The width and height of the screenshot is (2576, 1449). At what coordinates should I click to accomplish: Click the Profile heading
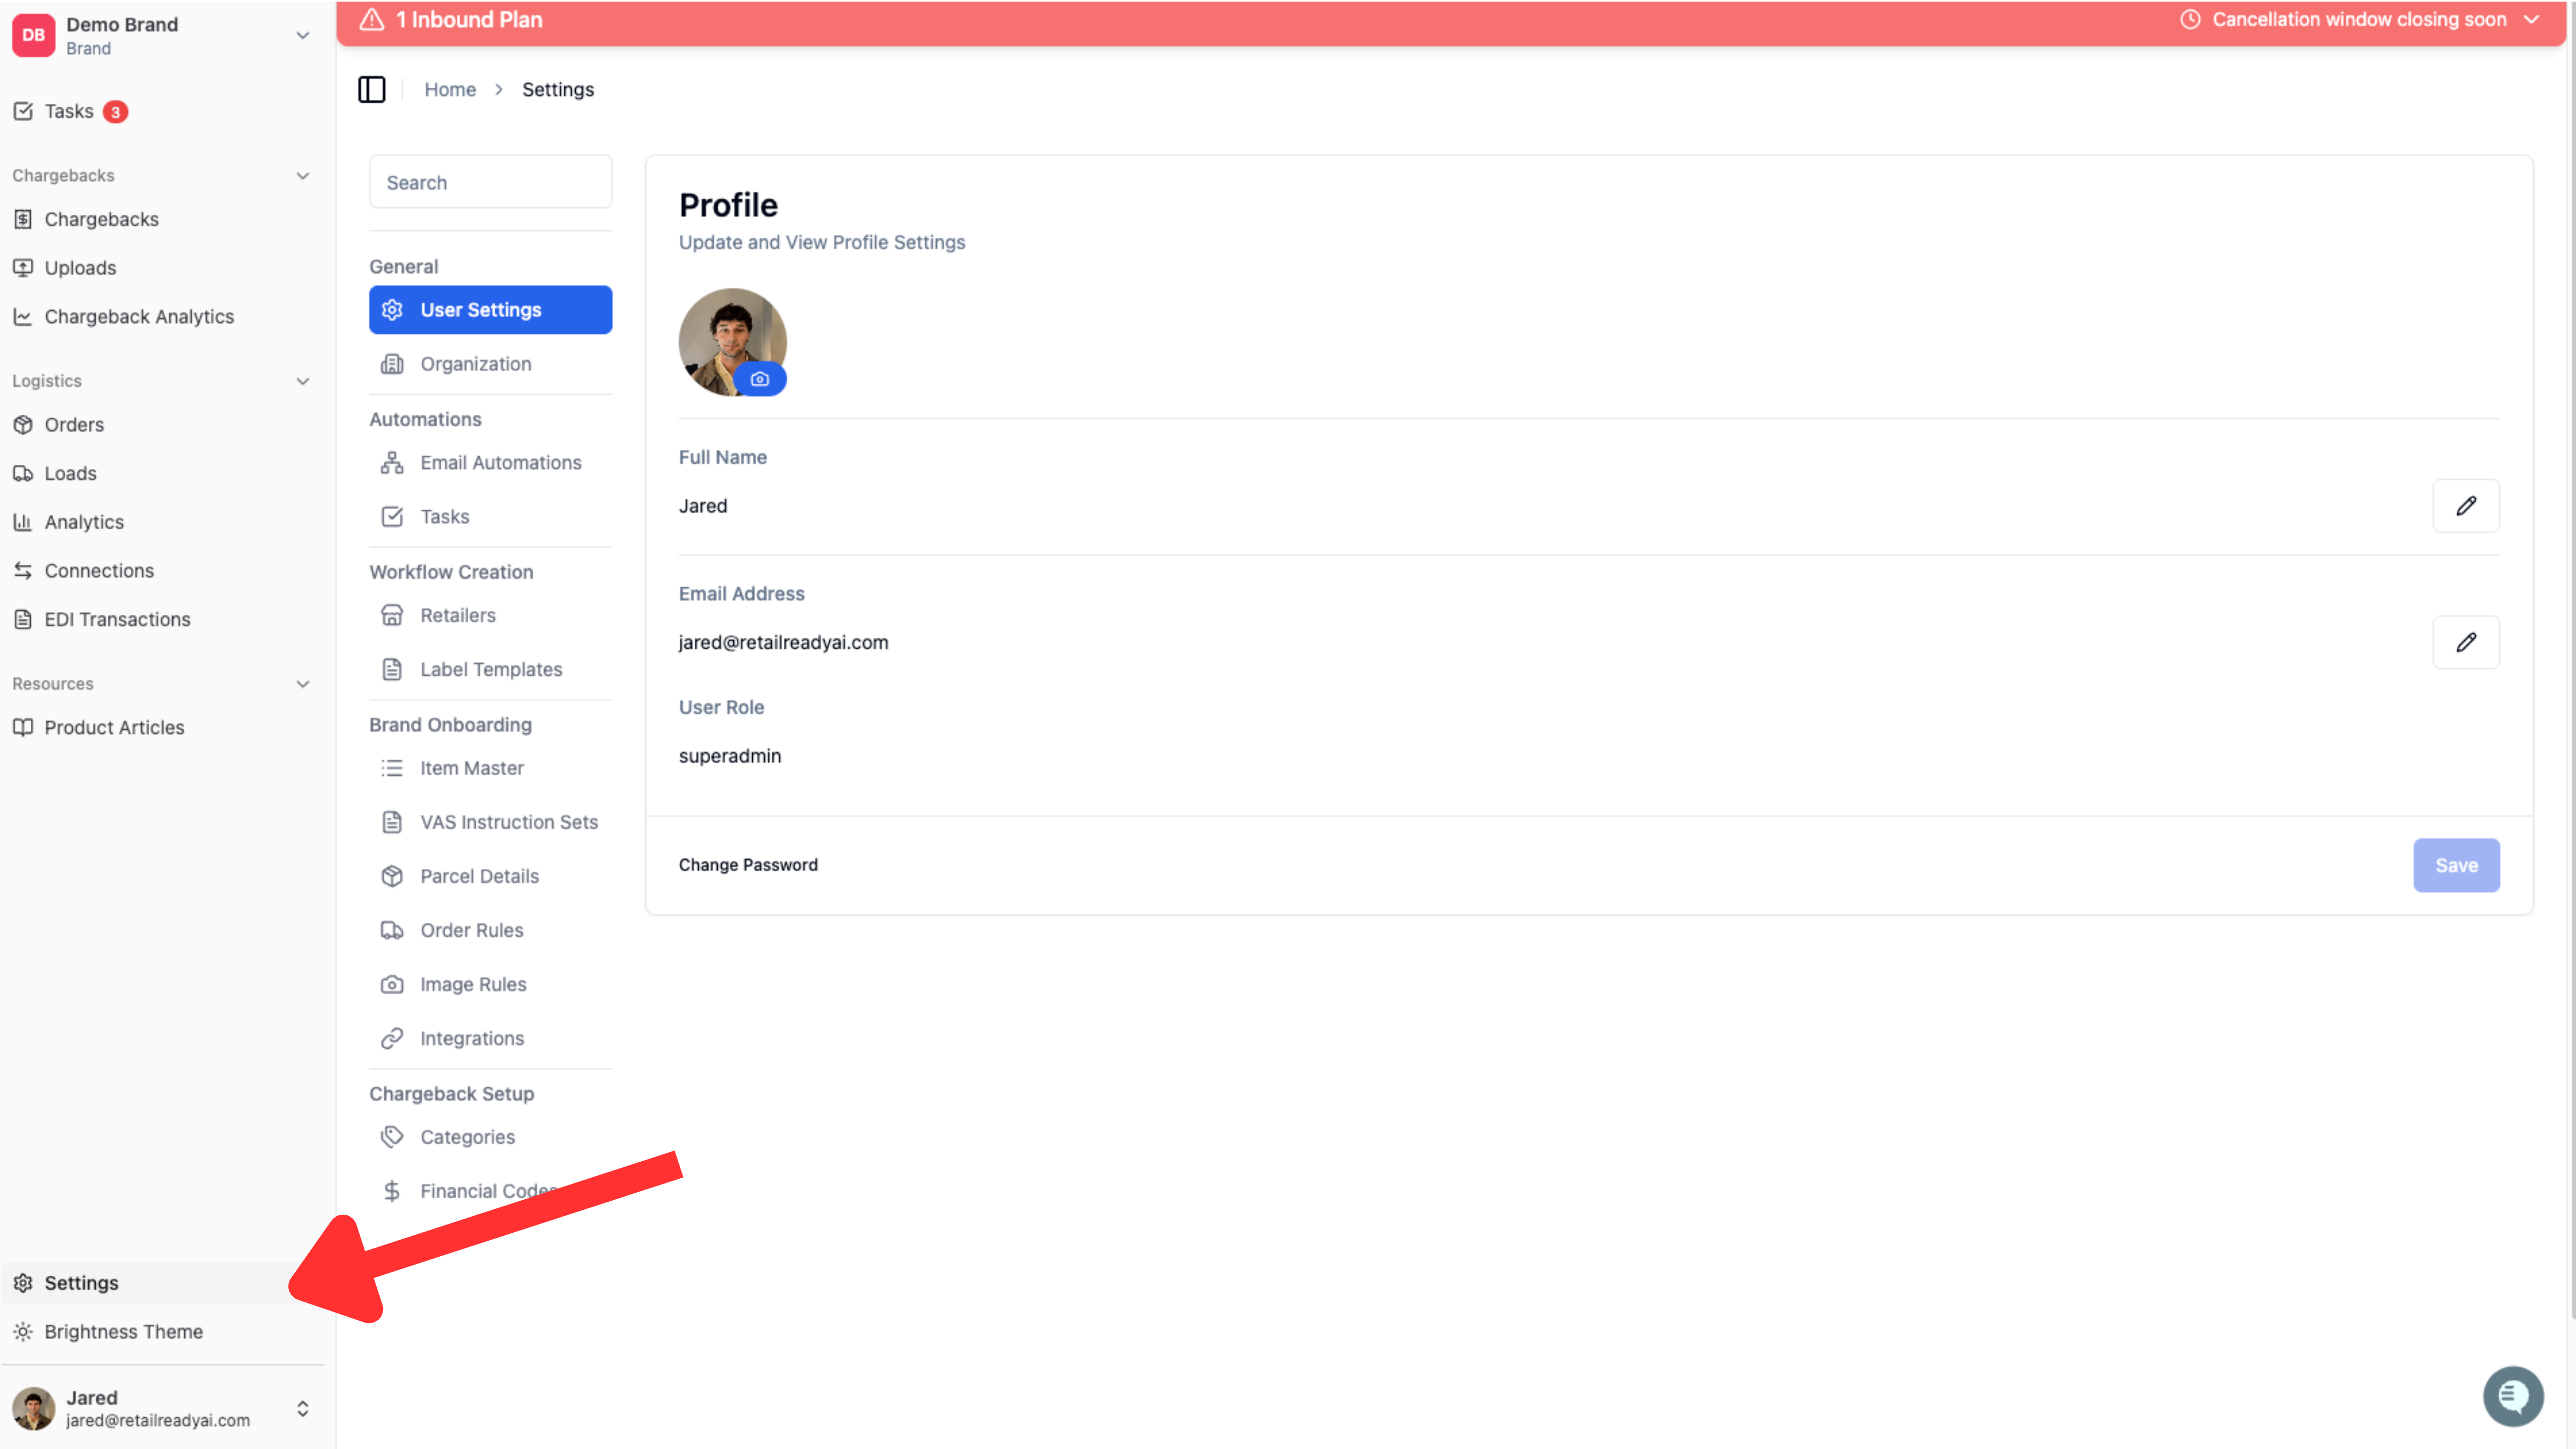tap(728, 205)
